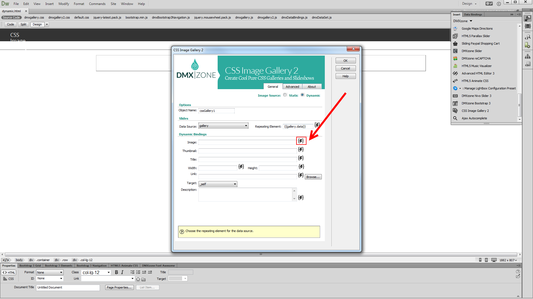Click the ordered list icon in Properties

click(x=138, y=272)
